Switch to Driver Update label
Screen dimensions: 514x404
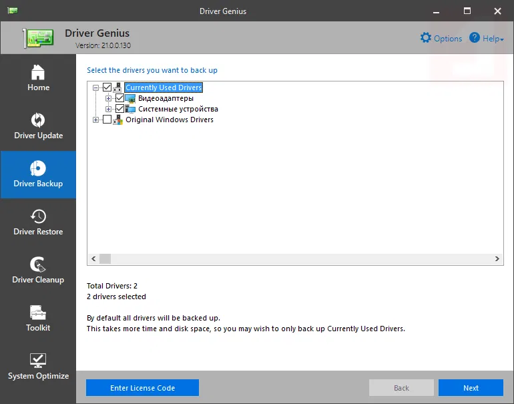[x=38, y=136]
